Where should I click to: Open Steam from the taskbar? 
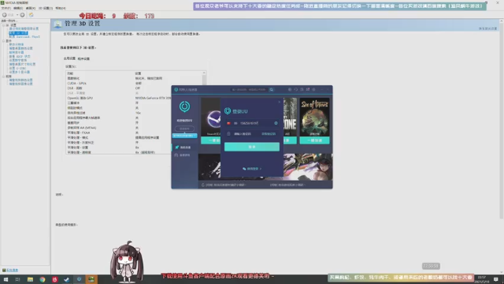pyautogui.click(x=66, y=279)
